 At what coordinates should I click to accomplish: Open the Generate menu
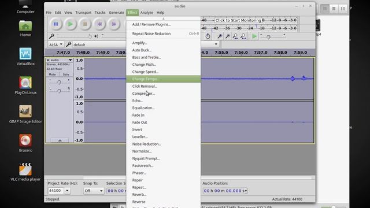point(117,13)
